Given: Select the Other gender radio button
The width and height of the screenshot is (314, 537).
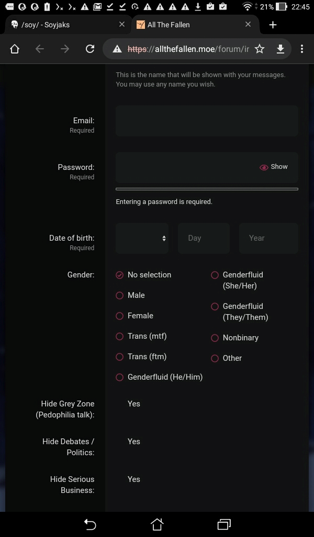Looking at the screenshot, I should coord(215,358).
